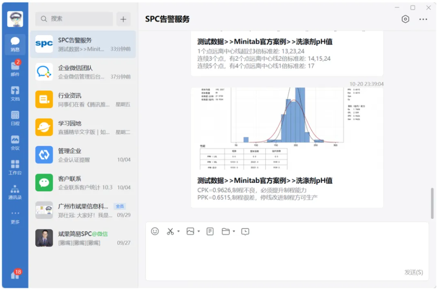Image resolution: width=437 pixels, height=290 pixels.
Task: Open the emoji picker in message toolbar
Action: 155,232
